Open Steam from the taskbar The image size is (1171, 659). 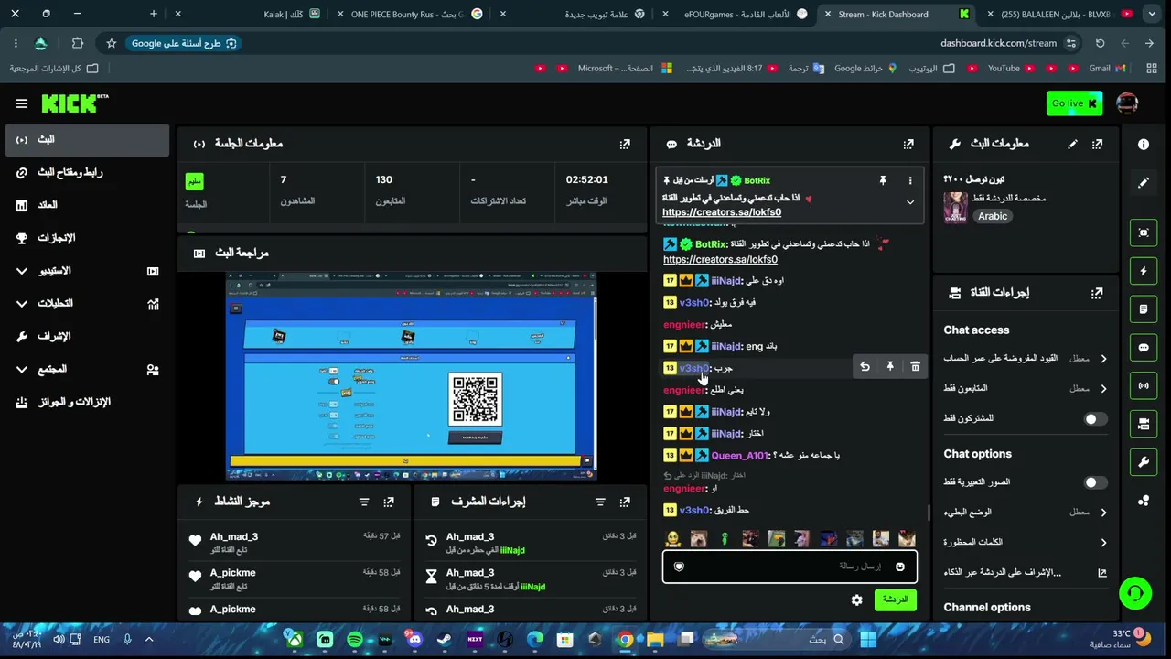coord(445,640)
